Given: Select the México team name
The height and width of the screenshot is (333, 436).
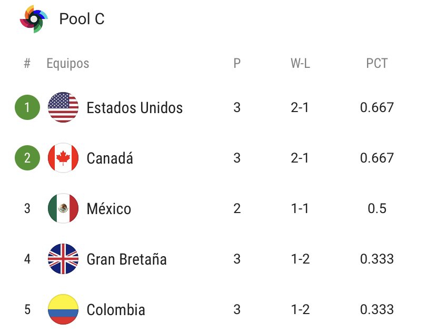Looking at the screenshot, I should 108,209.
